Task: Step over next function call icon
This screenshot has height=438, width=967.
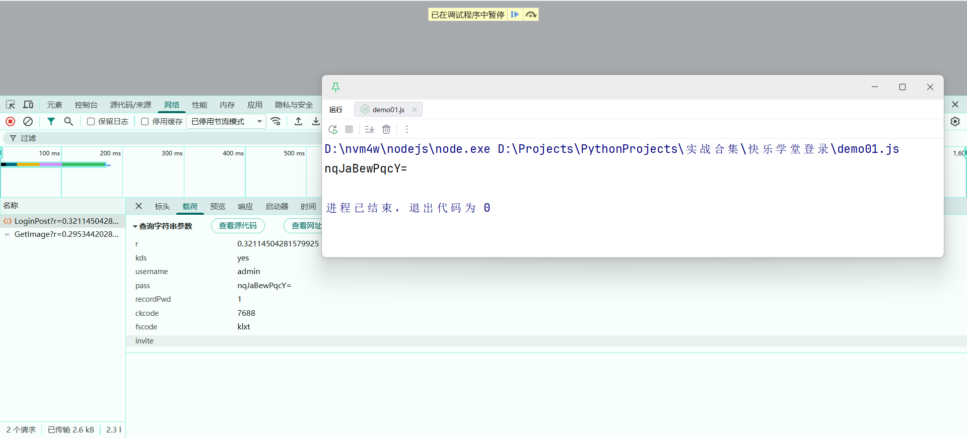Action: coord(531,15)
